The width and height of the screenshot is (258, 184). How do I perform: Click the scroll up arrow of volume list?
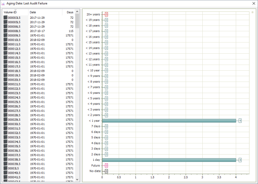[77, 12]
